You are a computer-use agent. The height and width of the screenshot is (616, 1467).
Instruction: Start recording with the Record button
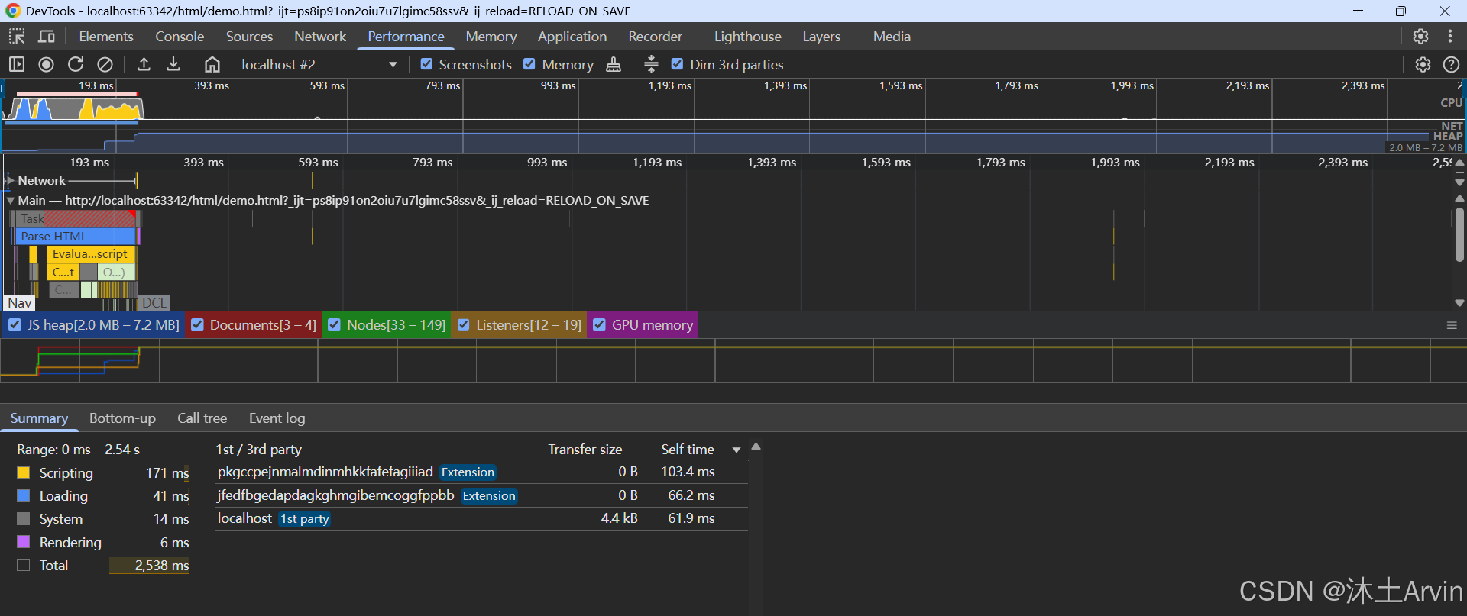(46, 65)
